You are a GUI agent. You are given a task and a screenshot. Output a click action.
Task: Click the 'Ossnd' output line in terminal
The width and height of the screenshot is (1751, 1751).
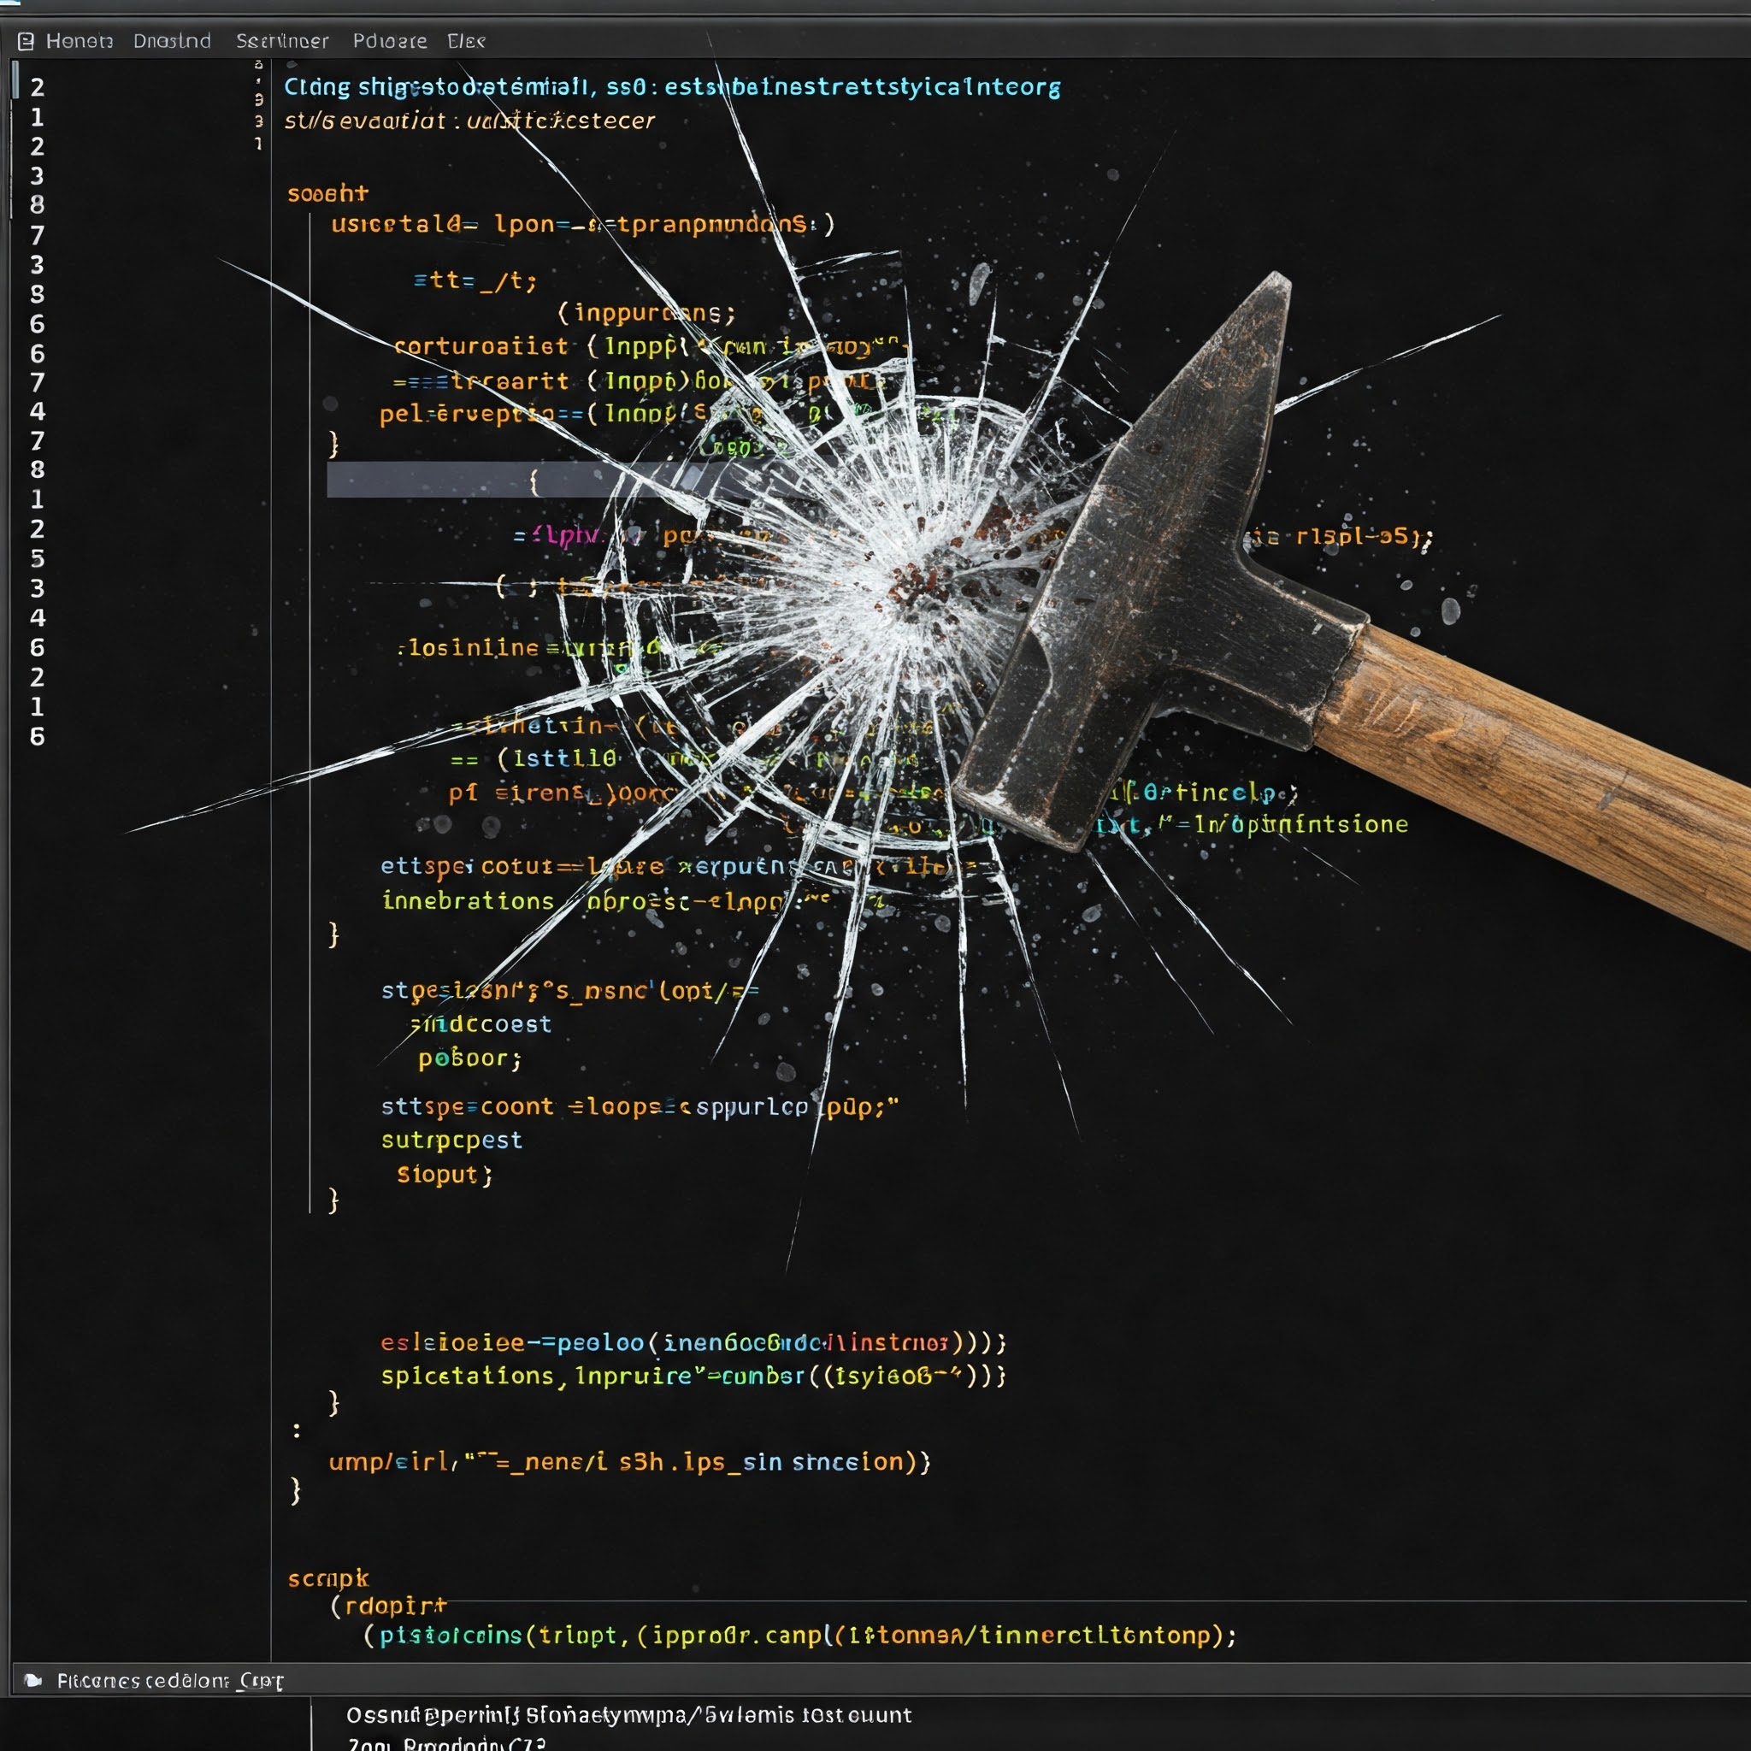(628, 1715)
